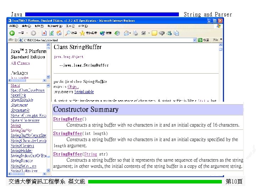Open the java.lang.Object hierarchy link
Image resolution: width=256 pixels, height=192 pixels.
(x=69, y=57)
